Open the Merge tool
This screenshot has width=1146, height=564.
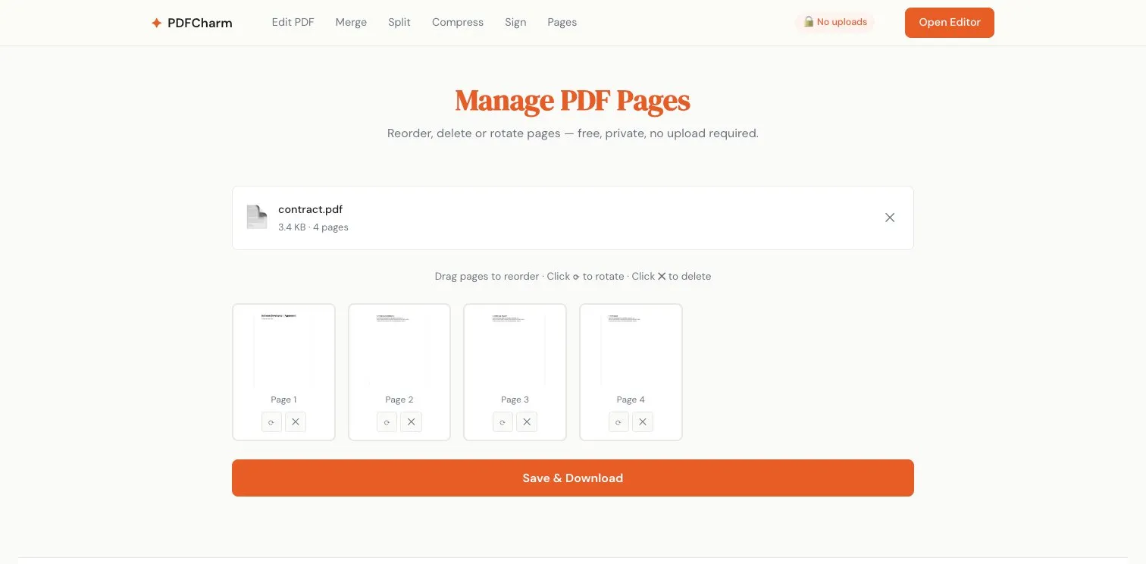pos(351,22)
